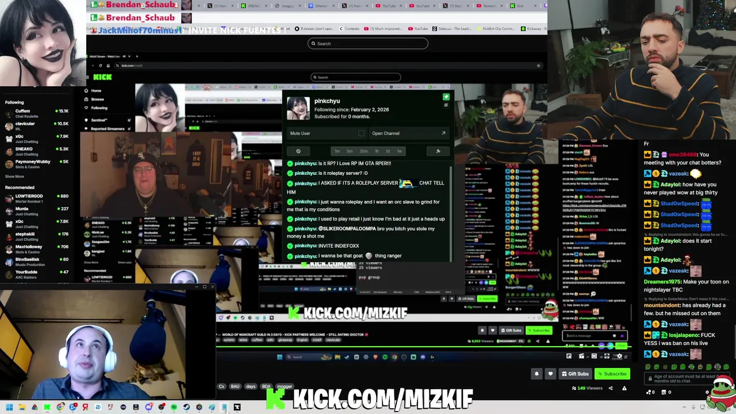Select the 1d timeout option
The height and width of the screenshot is (414, 736).
[x=388, y=151]
